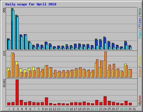Click the 'Daily usage for April 2018' title
Viewport: 143px width, 112px height.
tap(31, 4)
